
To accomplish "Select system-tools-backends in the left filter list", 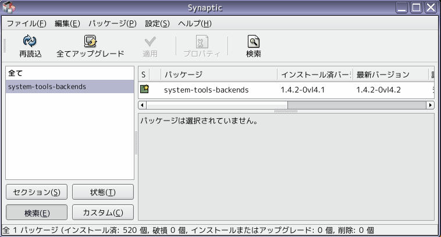I will (x=70, y=86).
